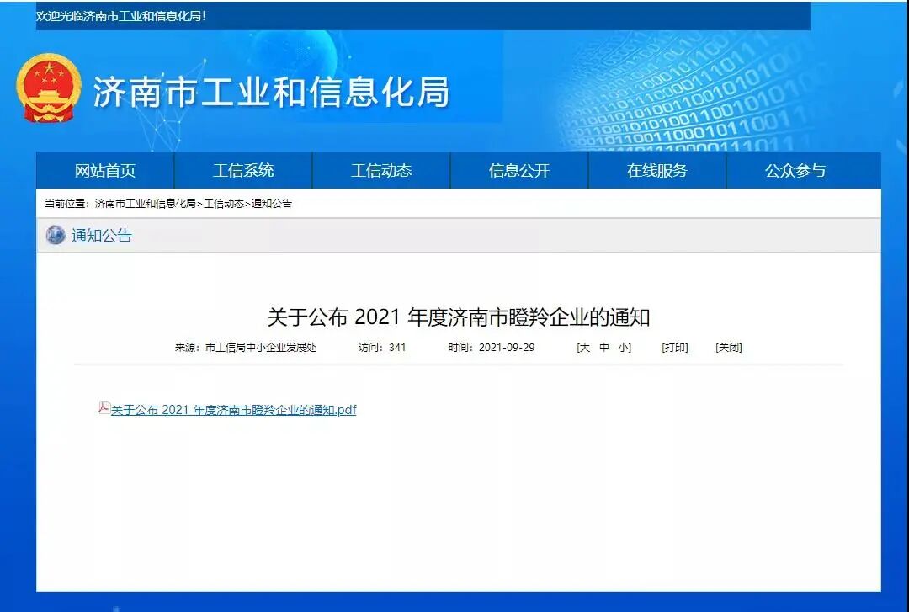This screenshot has height=612, width=909.
Task: Open the 网站首页 navigation tab
Action: (x=105, y=171)
